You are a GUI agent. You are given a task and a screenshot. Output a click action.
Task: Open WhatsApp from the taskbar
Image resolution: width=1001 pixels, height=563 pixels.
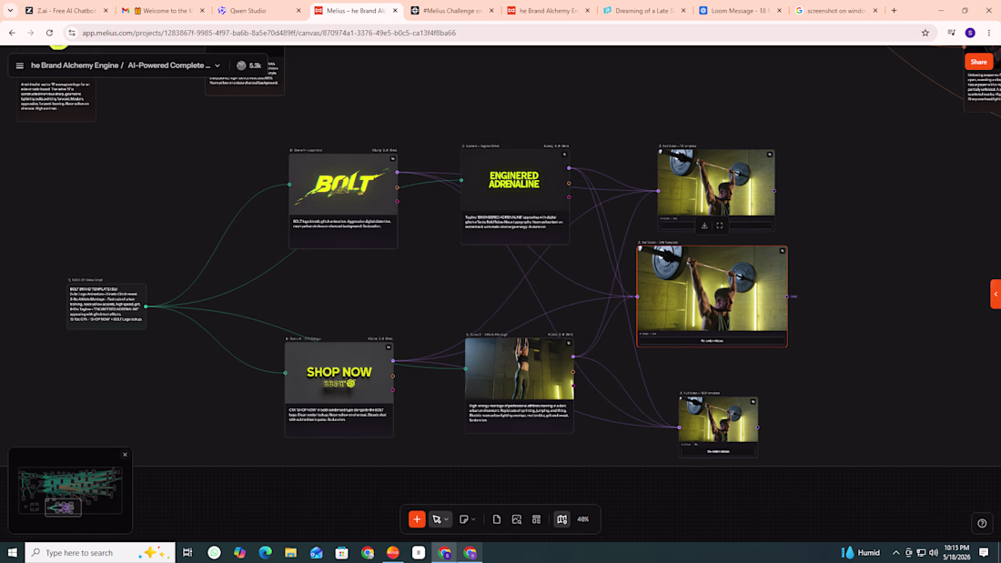pos(214,552)
